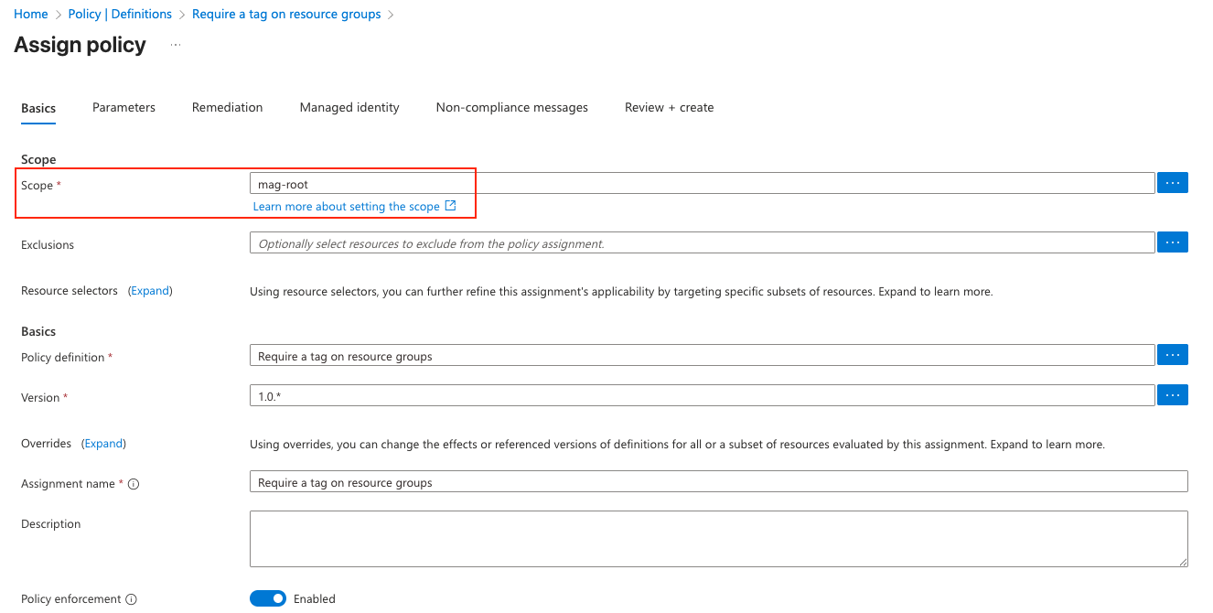1213x613 pixels.
Task: Go to Policy | Definitions breadcrumb
Action: pyautogui.click(x=120, y=15)
